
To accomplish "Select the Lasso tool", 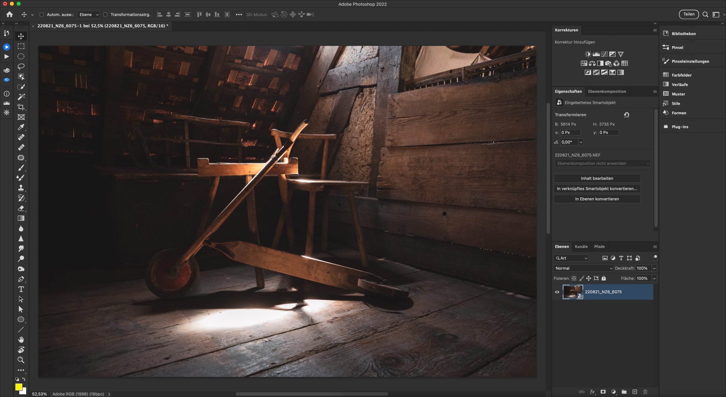I will [x=21, y=67].
